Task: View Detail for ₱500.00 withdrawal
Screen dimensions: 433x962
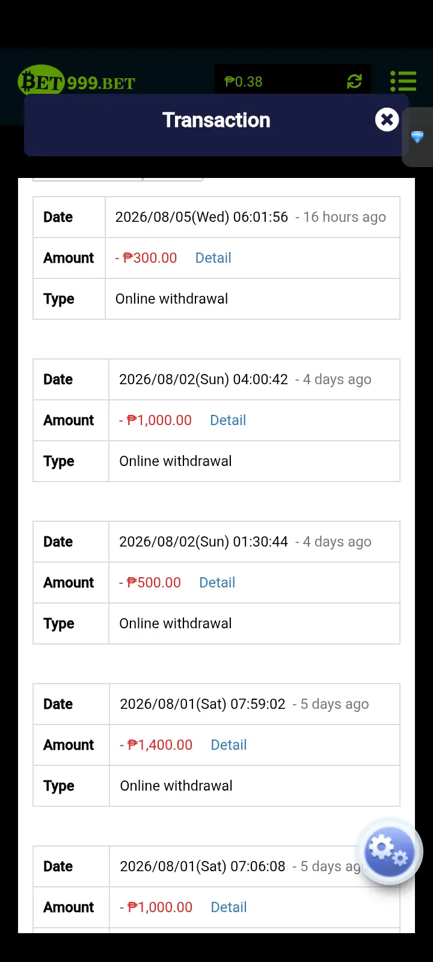Action: pos(217,583)
